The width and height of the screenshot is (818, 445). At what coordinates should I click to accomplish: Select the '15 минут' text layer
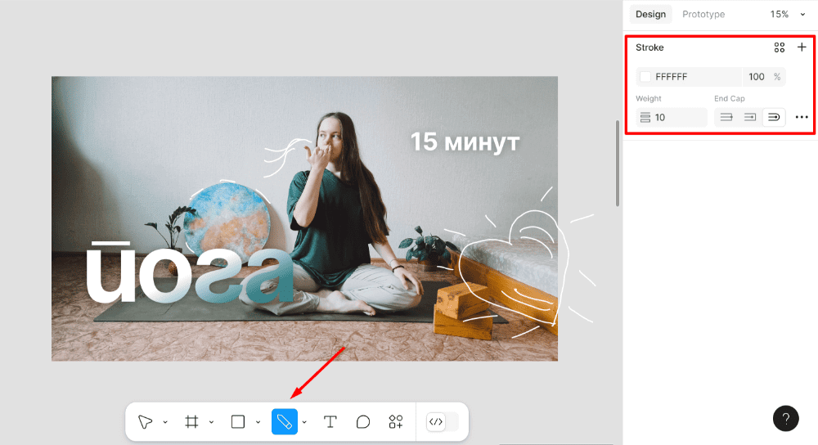465,142
